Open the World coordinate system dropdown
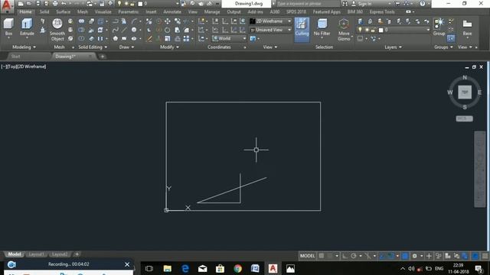The image size is (490, 275). tap(230, 38)
